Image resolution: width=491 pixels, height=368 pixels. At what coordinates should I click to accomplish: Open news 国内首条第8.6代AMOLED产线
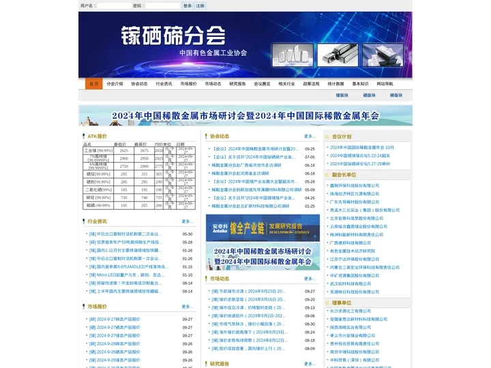(x=129, y=267)
